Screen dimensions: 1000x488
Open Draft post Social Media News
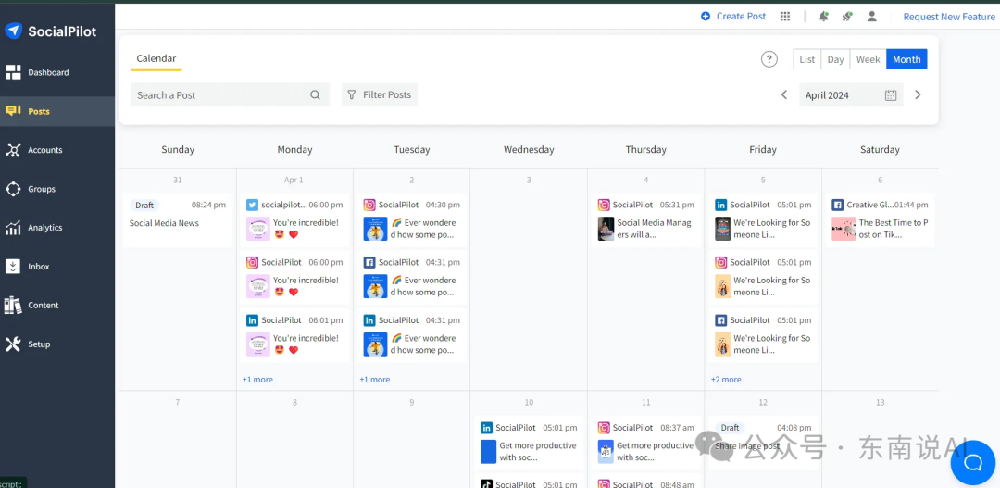[x=178, y=220]
